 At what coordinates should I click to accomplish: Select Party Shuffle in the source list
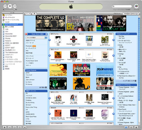point(12,20)
